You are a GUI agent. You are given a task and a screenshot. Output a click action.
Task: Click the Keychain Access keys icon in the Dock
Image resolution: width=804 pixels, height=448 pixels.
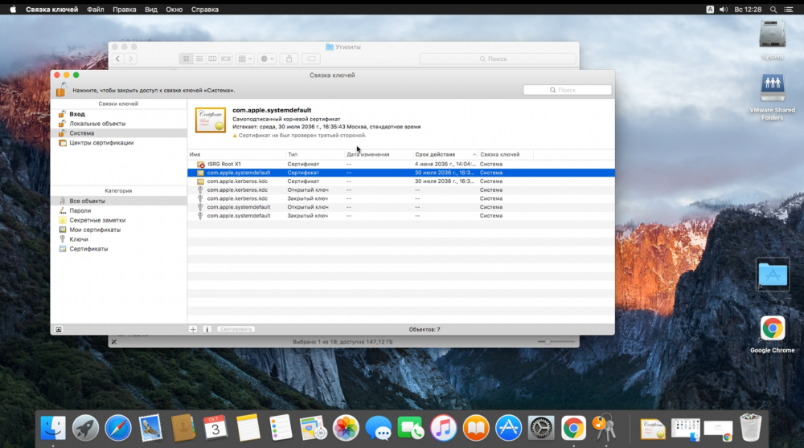pyautogui.click(x=605, y=427)
